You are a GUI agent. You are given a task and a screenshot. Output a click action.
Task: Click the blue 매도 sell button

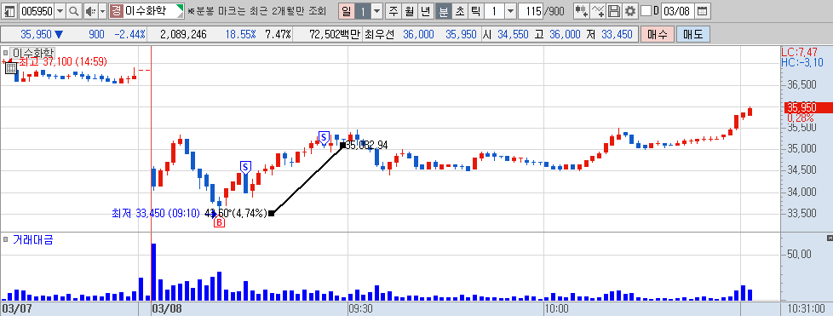[x=692, y=35]
